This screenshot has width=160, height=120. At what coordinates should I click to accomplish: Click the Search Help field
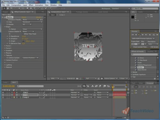pyautogui.click(x=145, y=8)
